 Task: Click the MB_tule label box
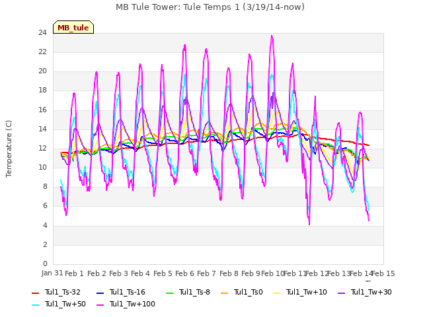(x=73, y=27)
